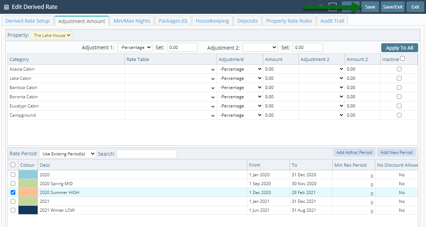Toggle the Inactive header checkbox
This screenshot has width=426, height=227.
402,58
